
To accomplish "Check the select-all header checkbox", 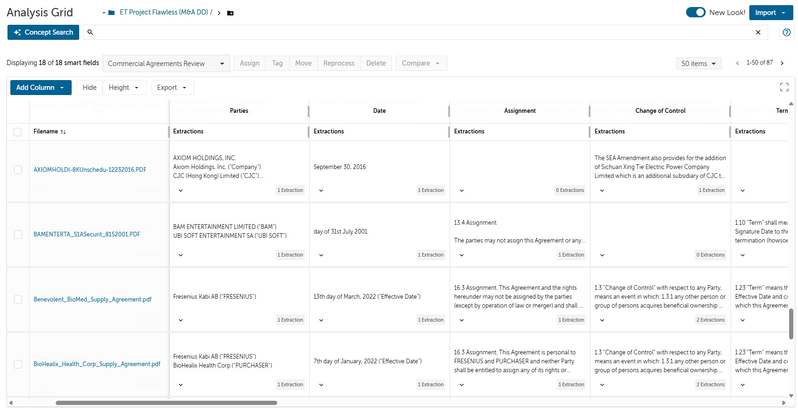I will [18, 132].
